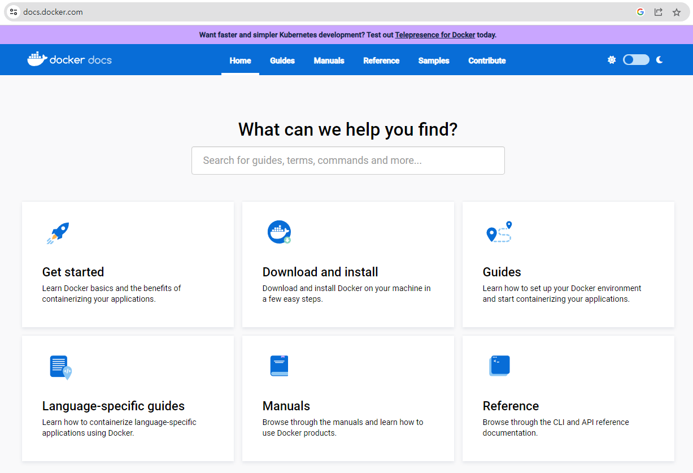693x473 pixels.
Task: Click the Docker docs whale logo
Action: tap(69, 59)
